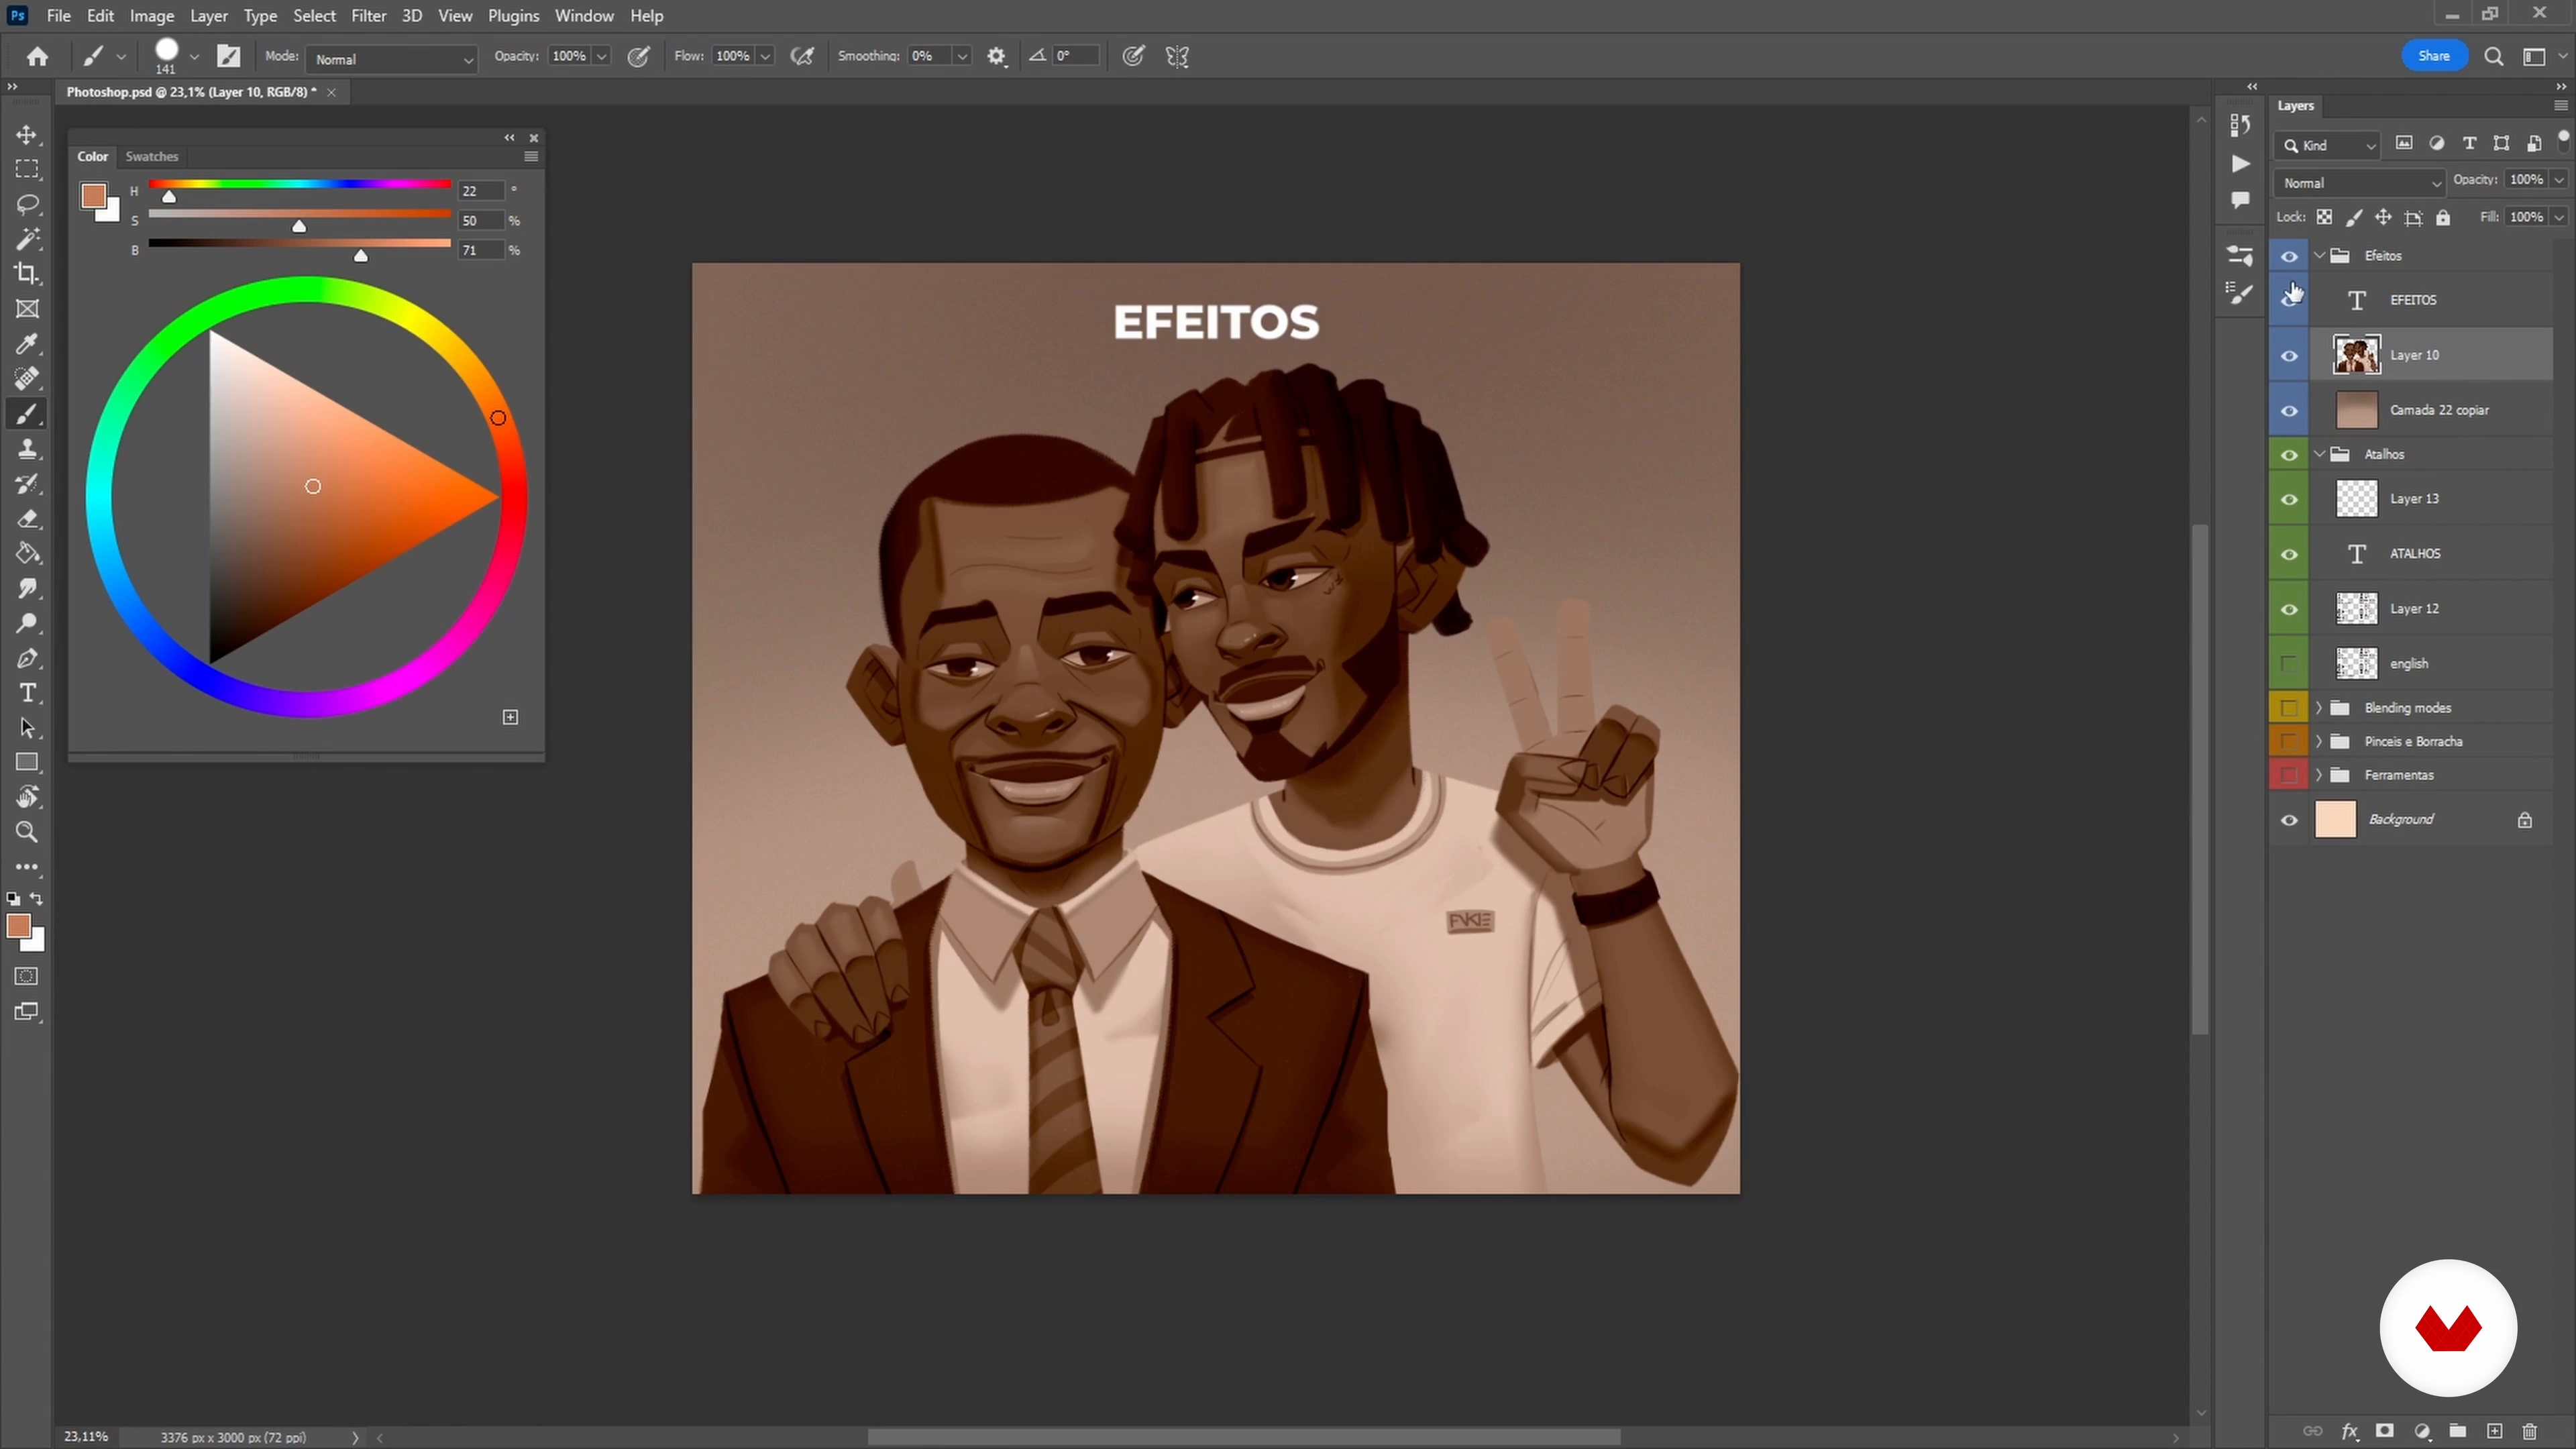Click the Layer 10 thumbnail

[2356, 355]
